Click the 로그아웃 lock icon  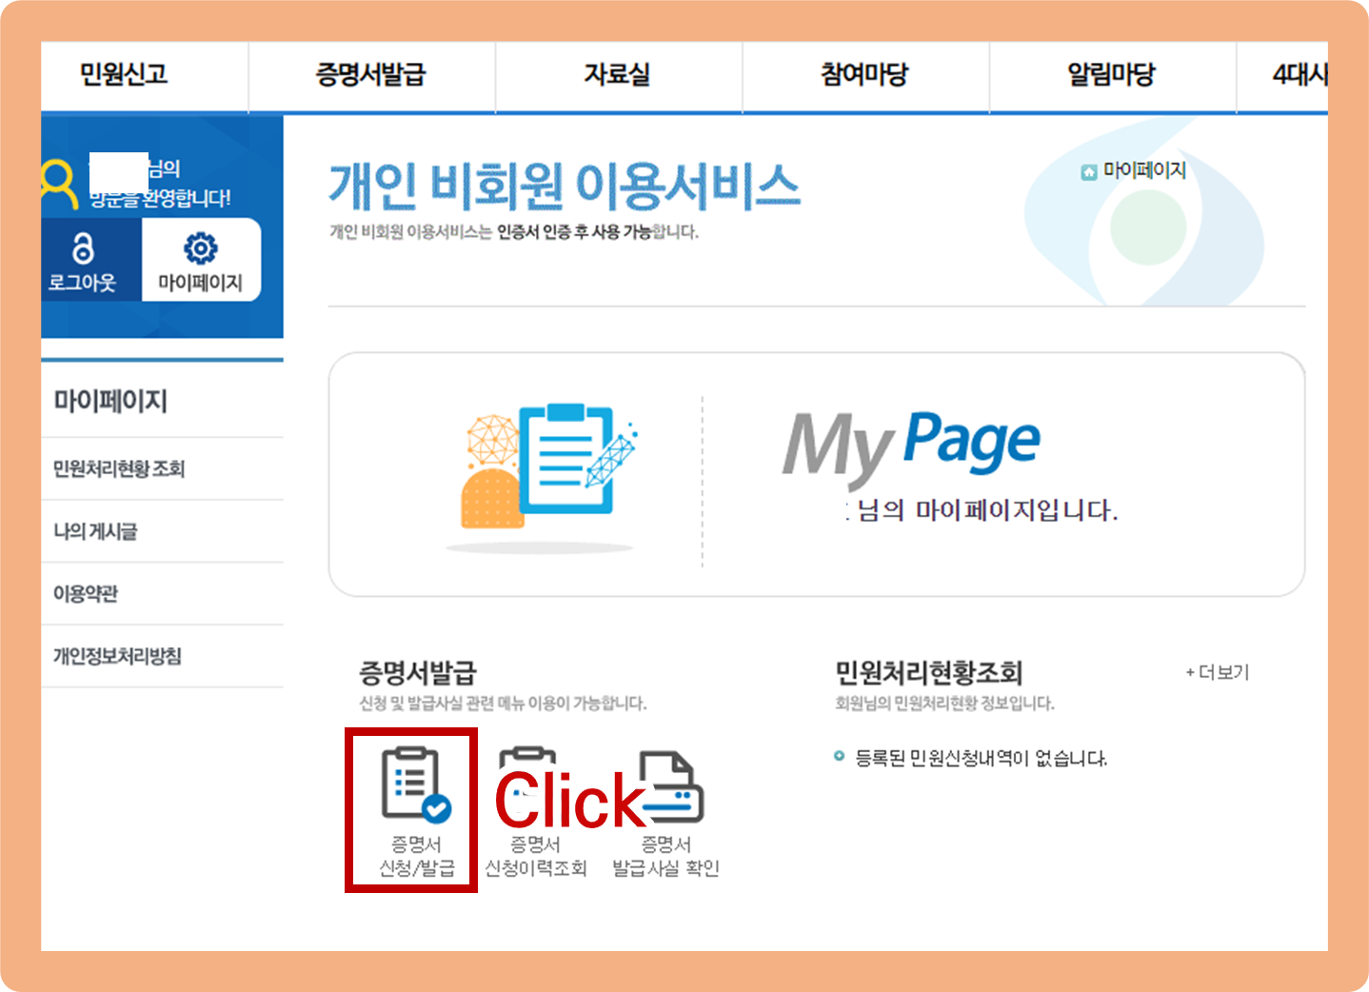coord(83,248)
